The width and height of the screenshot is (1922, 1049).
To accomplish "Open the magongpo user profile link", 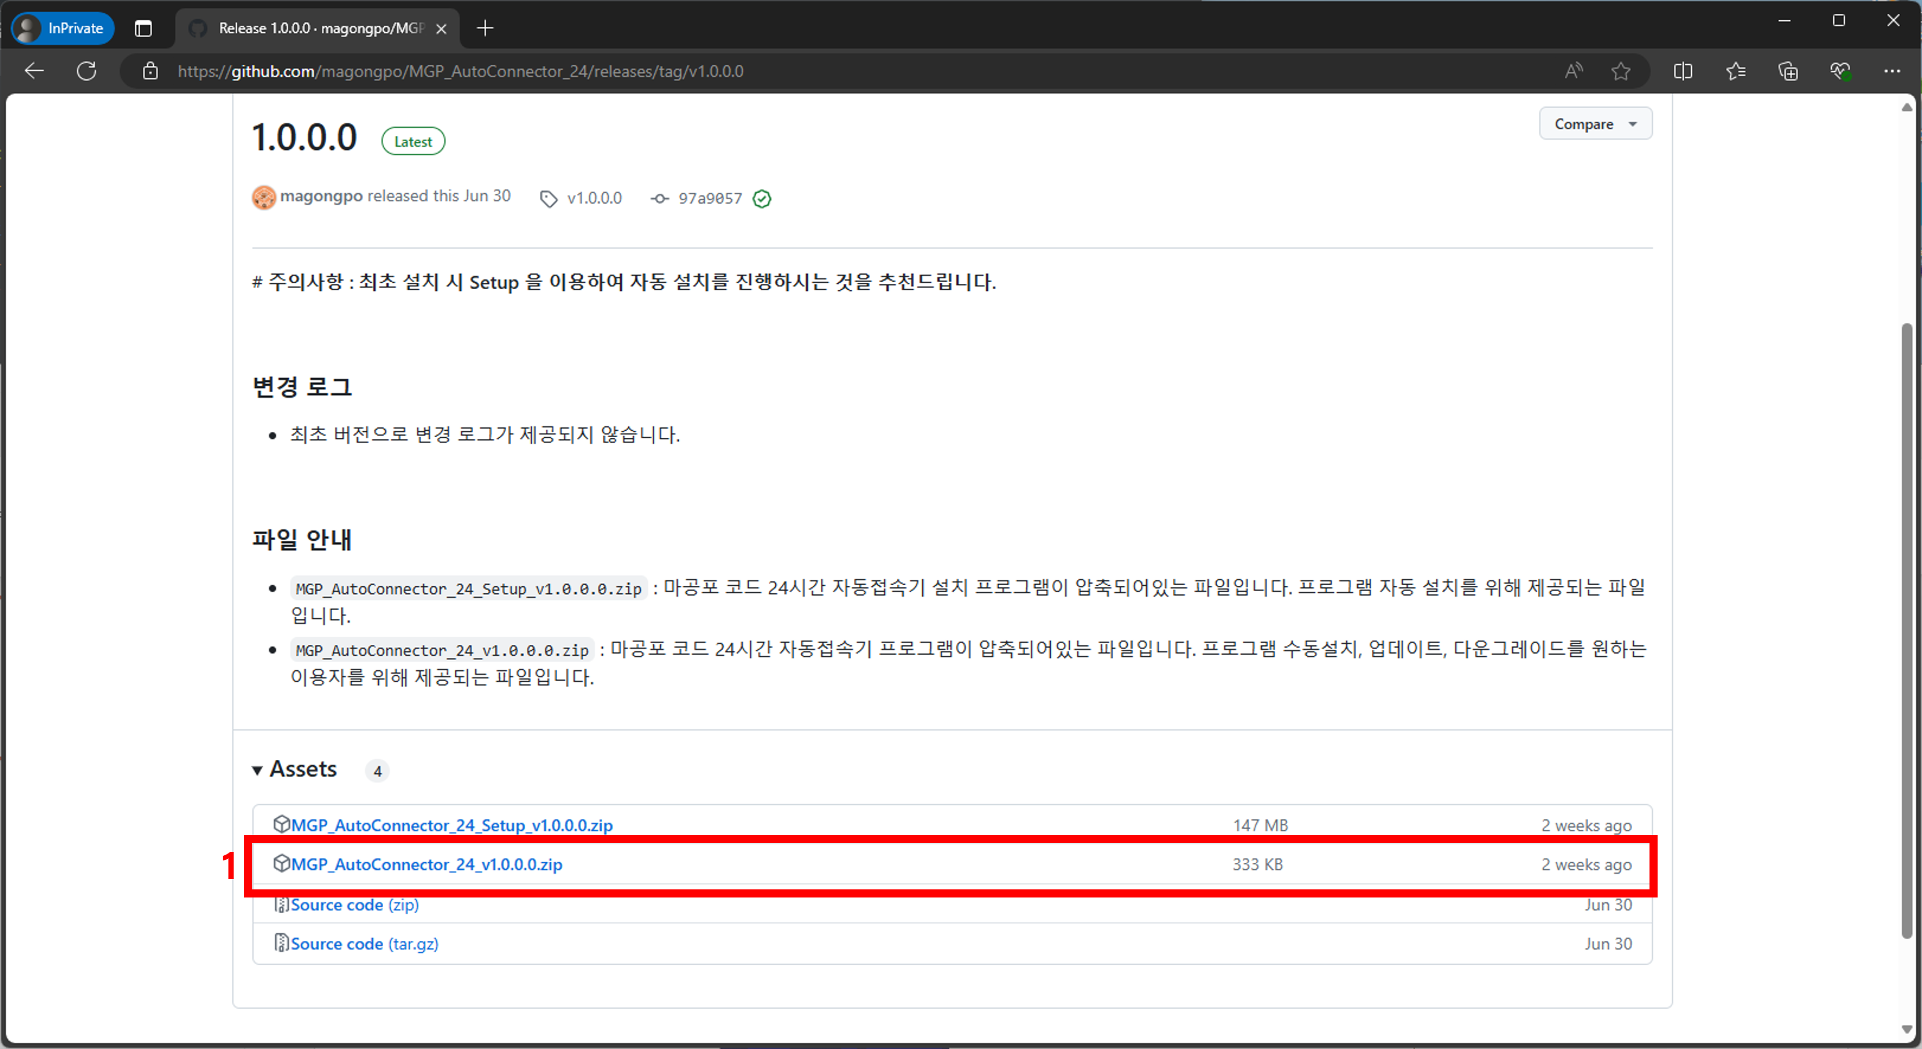I will pos(321,195).
